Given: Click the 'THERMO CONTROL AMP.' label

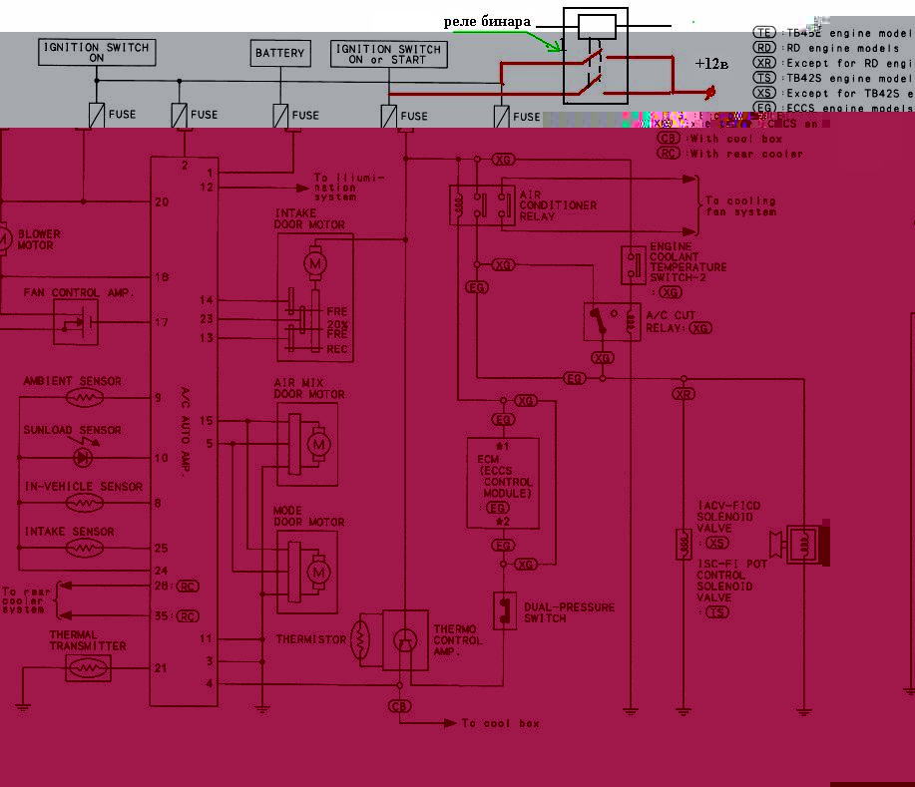Looking at the screenshot, I should pyautogui.click(x=457, y=640).
